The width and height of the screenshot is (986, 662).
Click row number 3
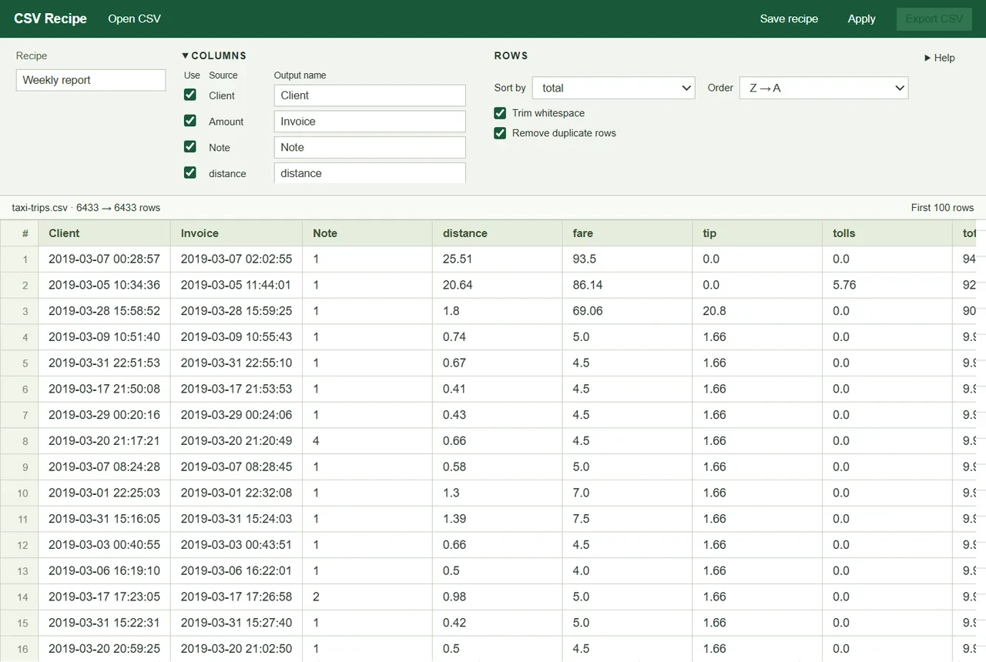(19, 311)
